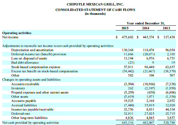This screenshot has width=178, height=125.
Task: Select the Net income row label
Action: [10, 37]
